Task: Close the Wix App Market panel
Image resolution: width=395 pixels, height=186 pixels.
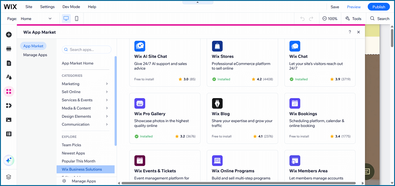Action: [x=358, y=32]
